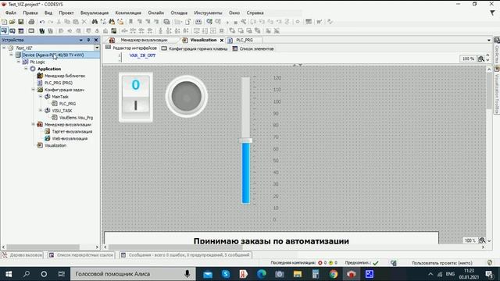Click the Library Manager book icon in tree
Viewport: 500px width, 281px height.
click(x=40, y=76)
